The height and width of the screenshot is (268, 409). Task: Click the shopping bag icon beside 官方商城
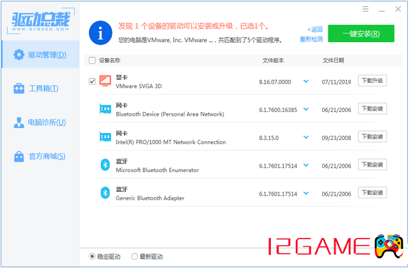pyautogui.click(x=19, y=156)
